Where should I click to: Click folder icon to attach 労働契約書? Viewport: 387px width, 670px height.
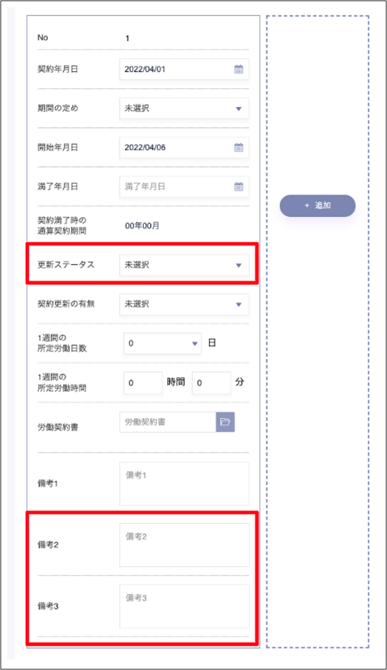tap(225, 422)
